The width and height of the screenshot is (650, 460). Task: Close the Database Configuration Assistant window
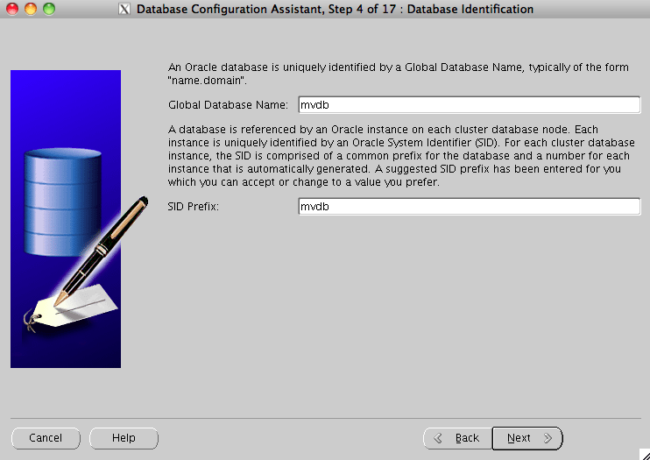coord(11,9)
